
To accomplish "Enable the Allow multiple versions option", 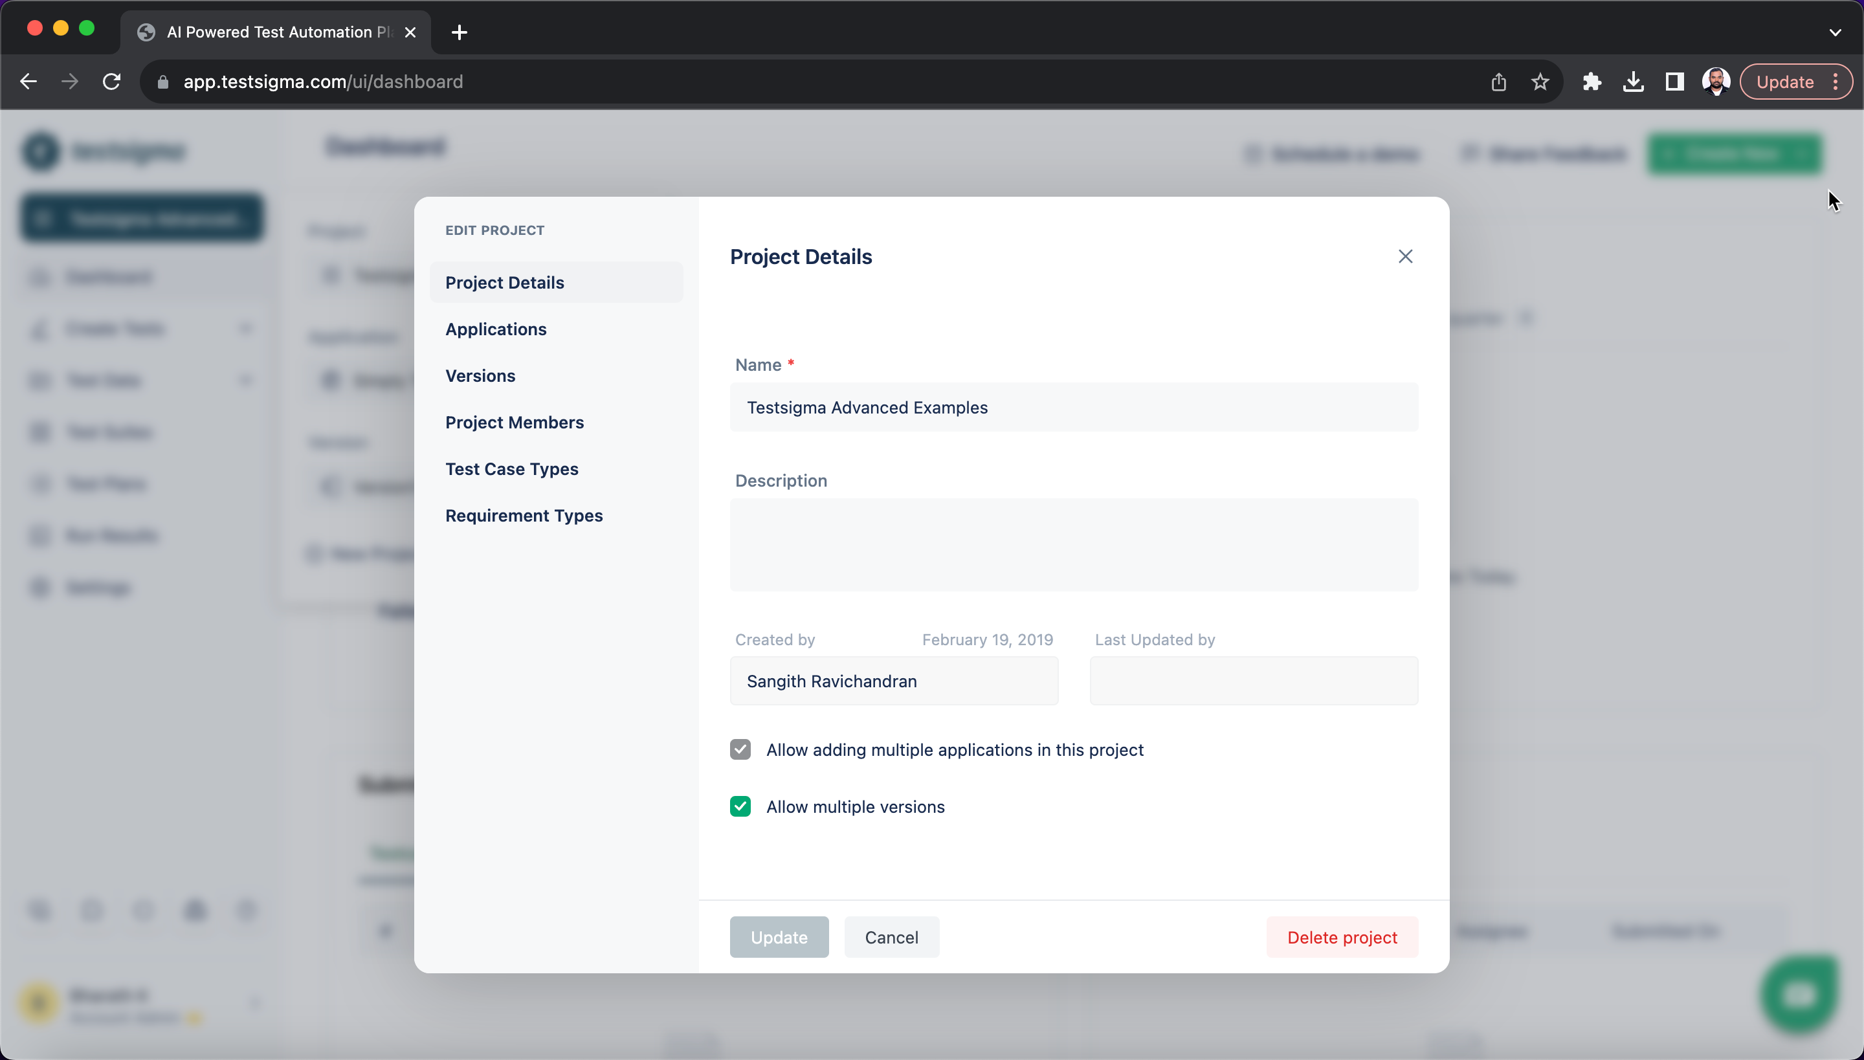I will pos(740,805).
